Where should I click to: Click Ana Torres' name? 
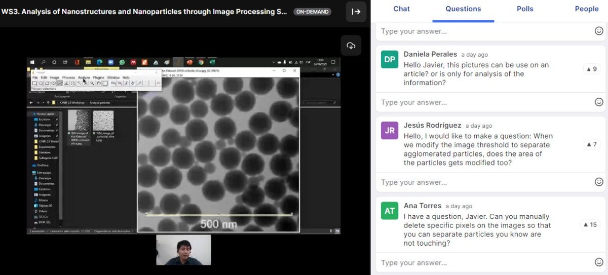pyautogui.click(x=423, y=206)
